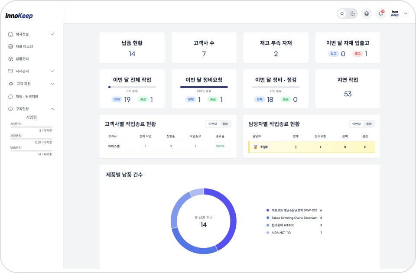416x273 pixels.
Task: Expand the 자재관리 submenu
Action: coord(52,70)
